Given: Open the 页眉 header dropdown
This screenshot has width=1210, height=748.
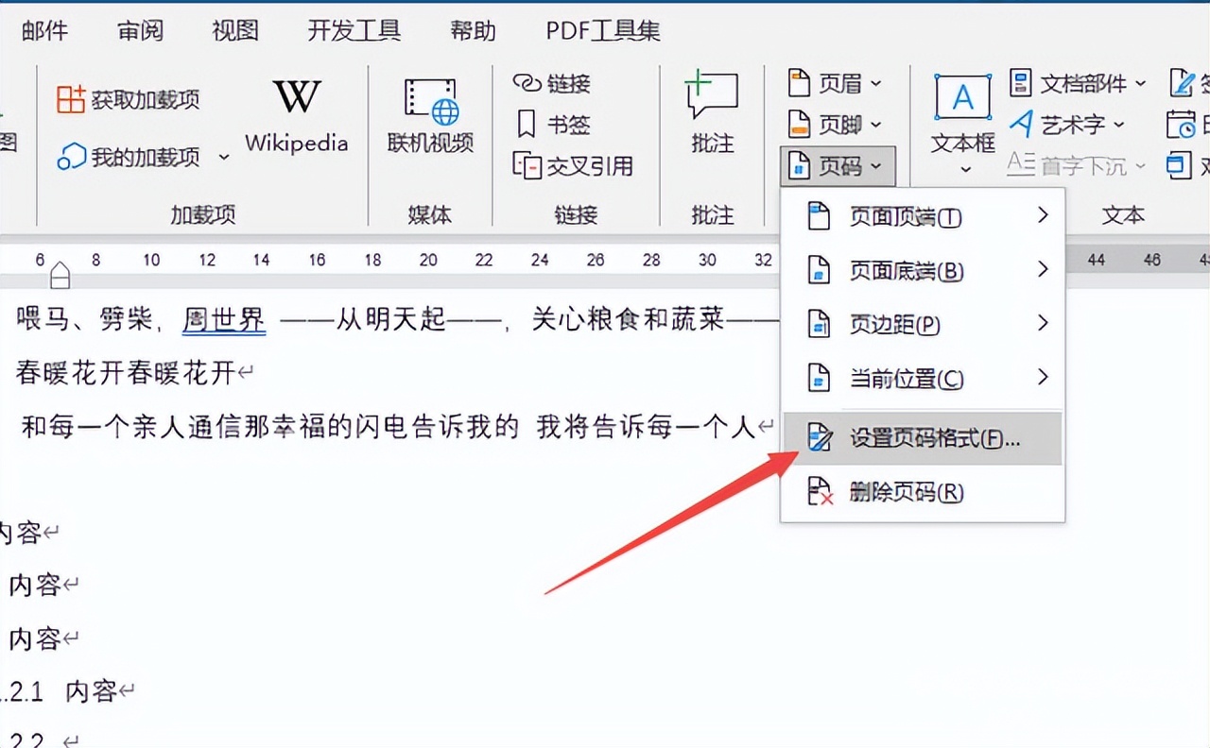Looking at the screenshot, I should click(836, 83).
